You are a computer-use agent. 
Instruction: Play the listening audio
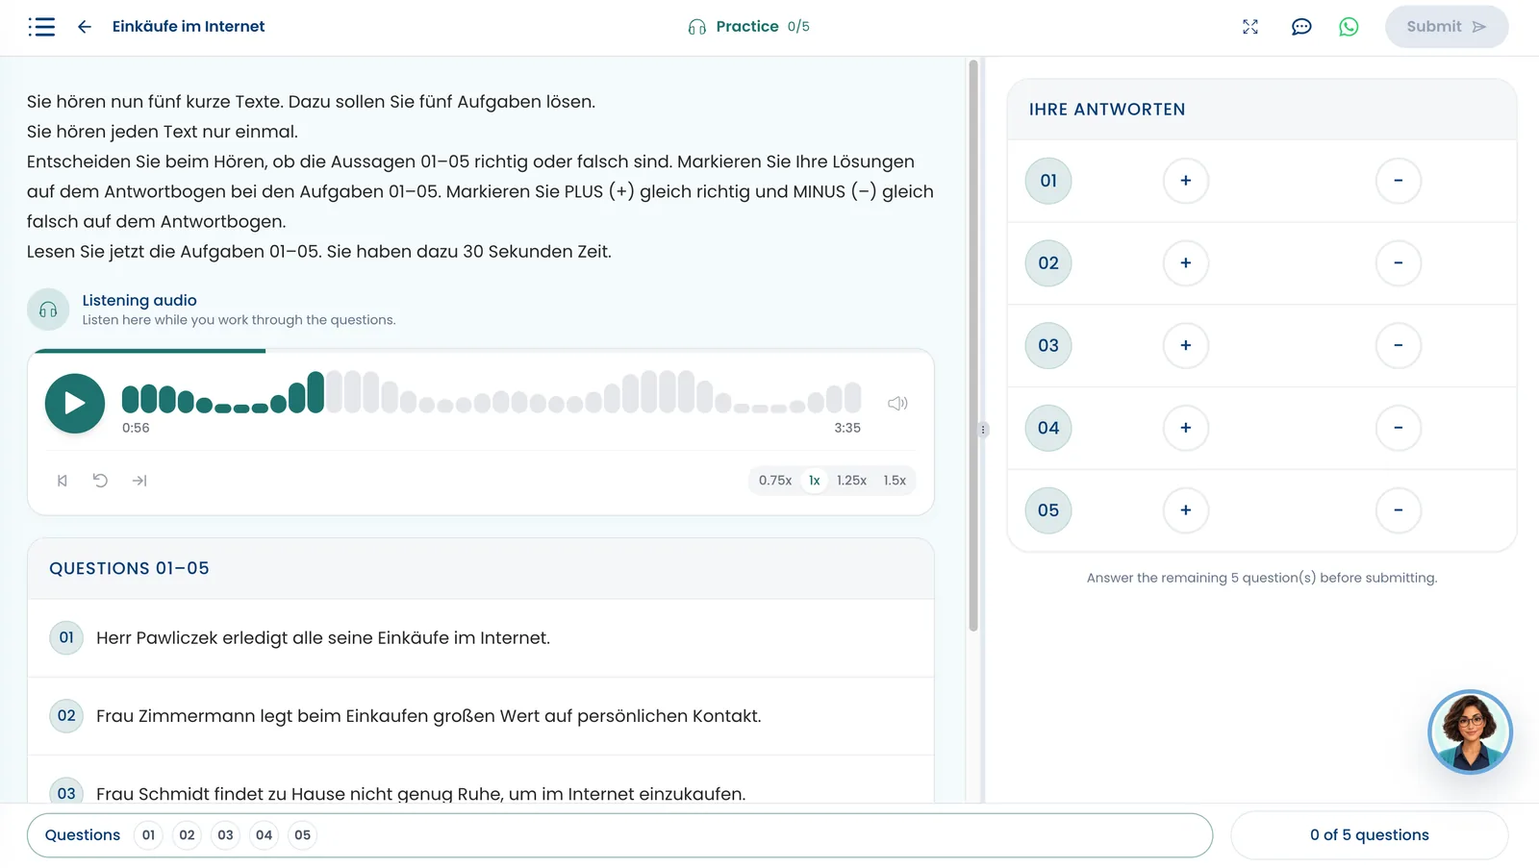75,404
